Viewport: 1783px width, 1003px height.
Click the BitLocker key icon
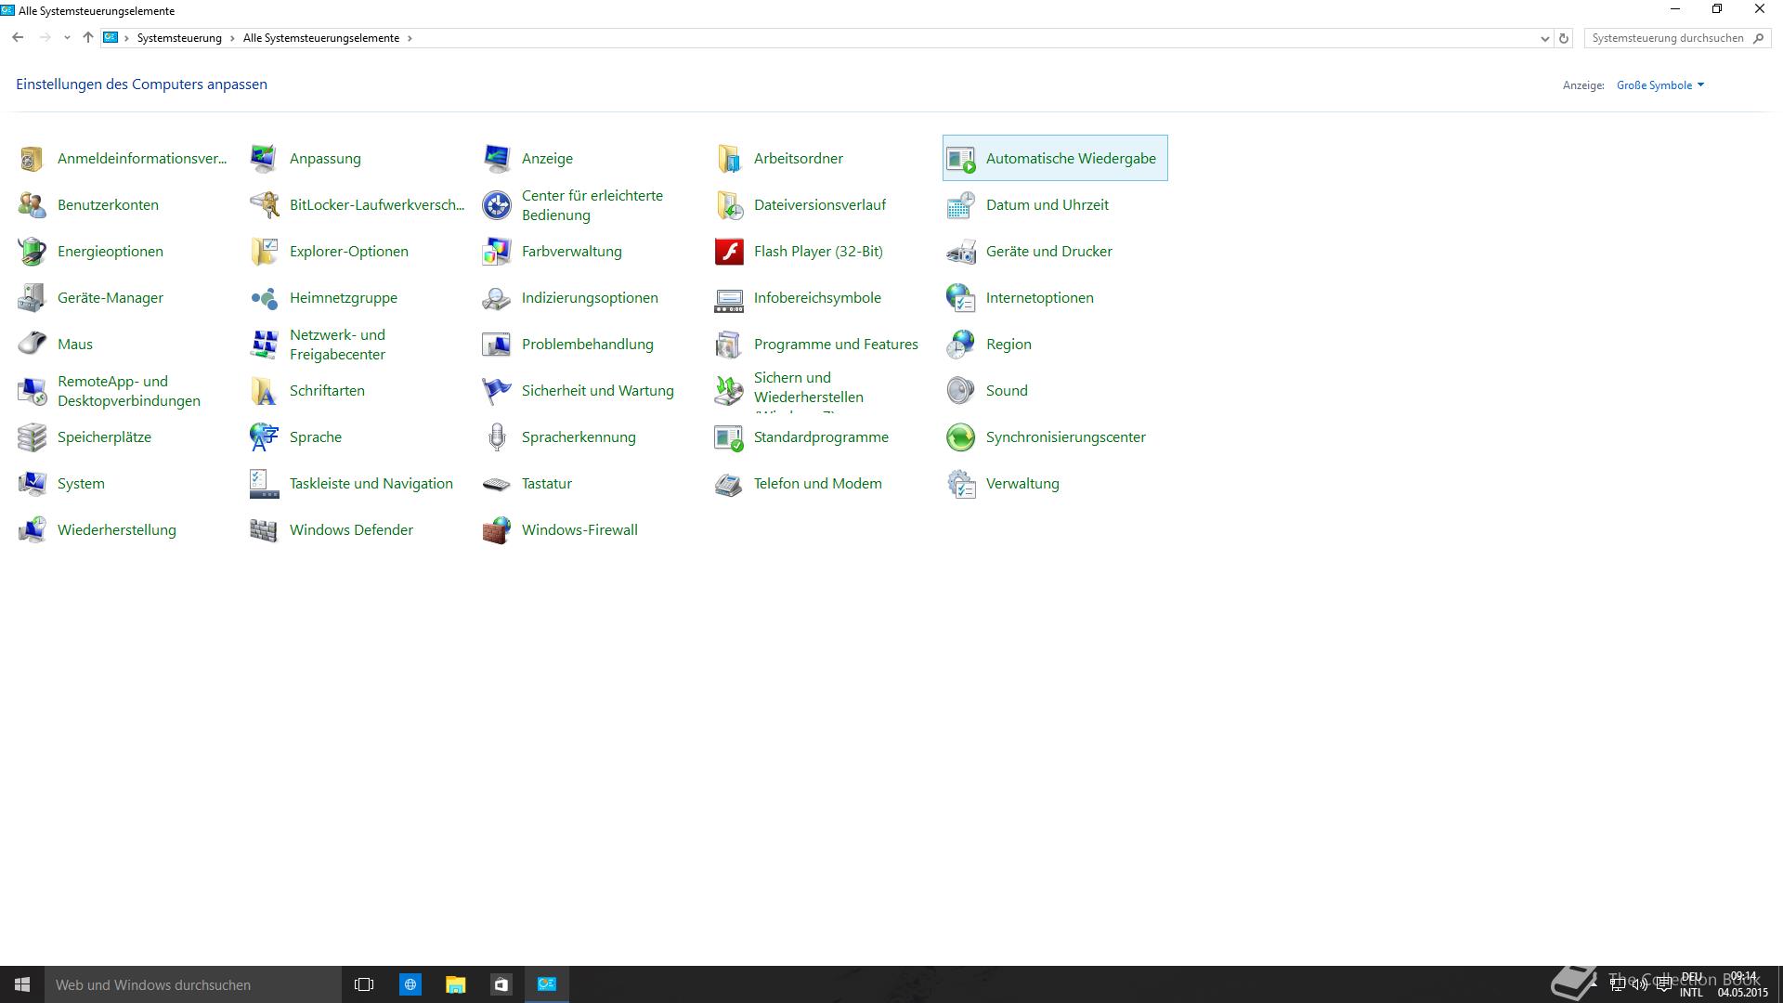[264, 205]
